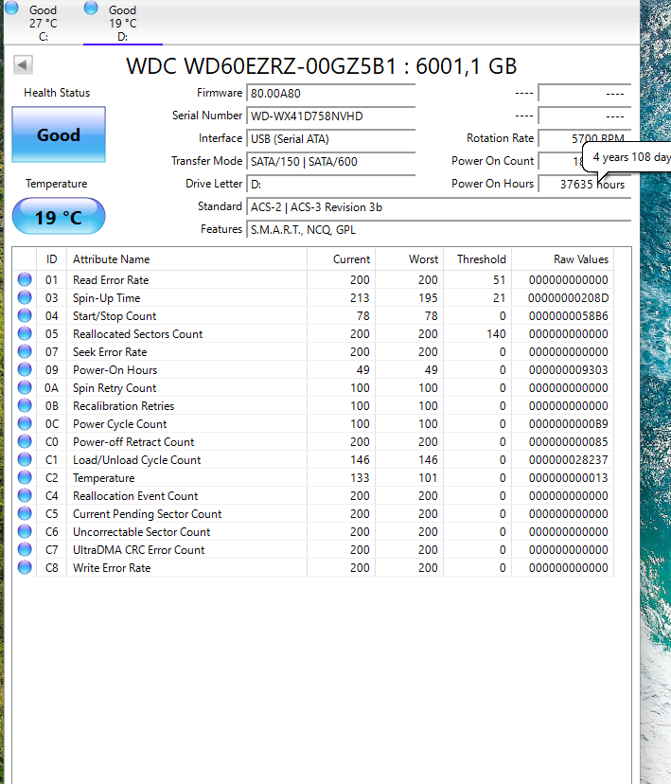The height and width of the screenshot is (784, 671).
Task: Select the Power Cycle Count attribute name
Action: click(120, 424)
